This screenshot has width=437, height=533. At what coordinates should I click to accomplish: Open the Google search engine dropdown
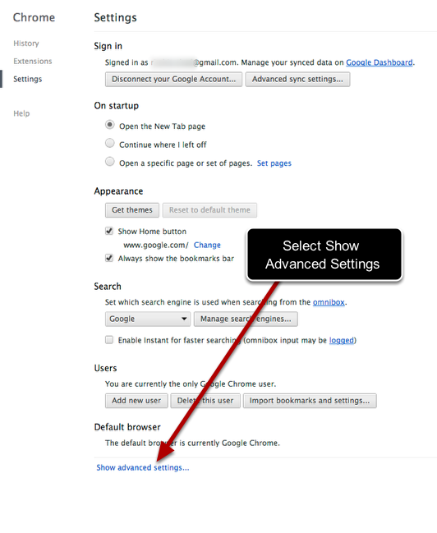[148, 319]
